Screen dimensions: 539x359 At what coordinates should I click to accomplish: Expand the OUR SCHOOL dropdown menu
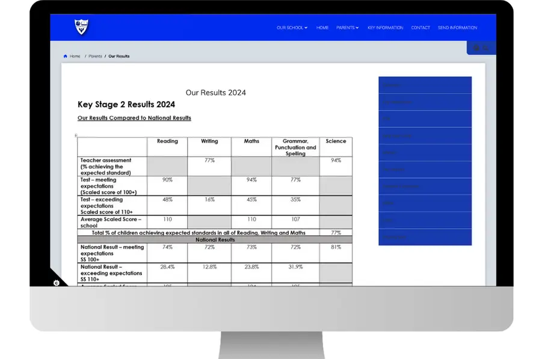(x=292, y=28)
